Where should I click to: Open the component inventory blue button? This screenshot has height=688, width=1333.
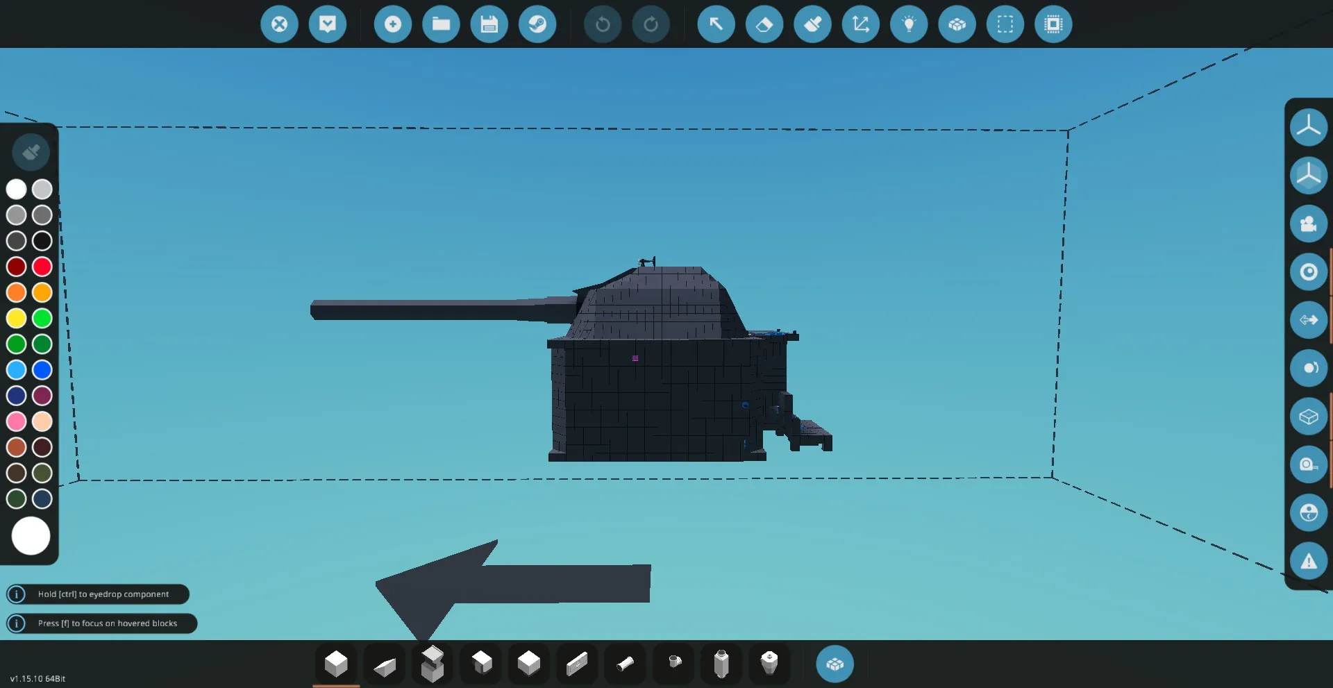point(835,664)
